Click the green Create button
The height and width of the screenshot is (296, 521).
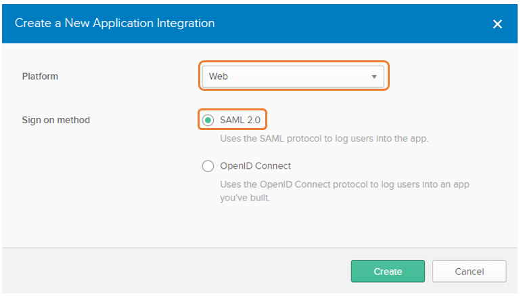(x=388, y=272)
